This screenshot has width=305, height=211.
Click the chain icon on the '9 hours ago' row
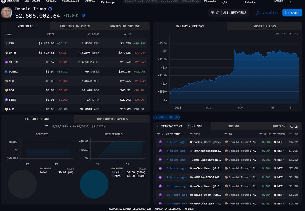160,177
